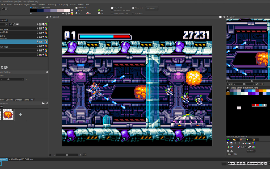Select Modify/Create Tiles radio option
Image resolution: width=270 pixels, height=169 pixels.
(112, 14)
